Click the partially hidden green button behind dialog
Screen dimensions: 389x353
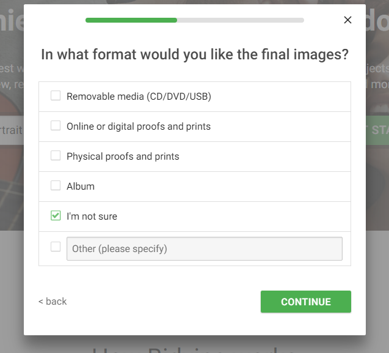coord(377,130)
